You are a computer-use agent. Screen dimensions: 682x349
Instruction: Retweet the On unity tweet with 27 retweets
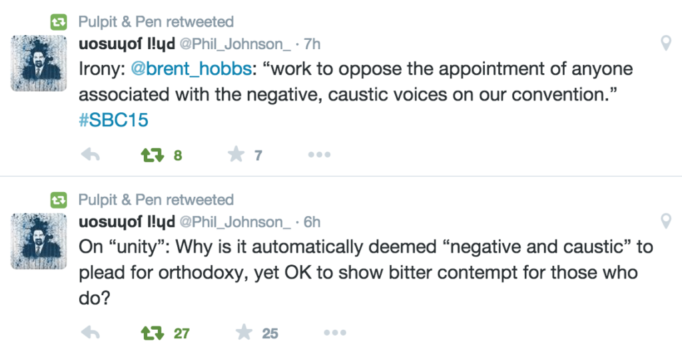(x=153, y=333)
